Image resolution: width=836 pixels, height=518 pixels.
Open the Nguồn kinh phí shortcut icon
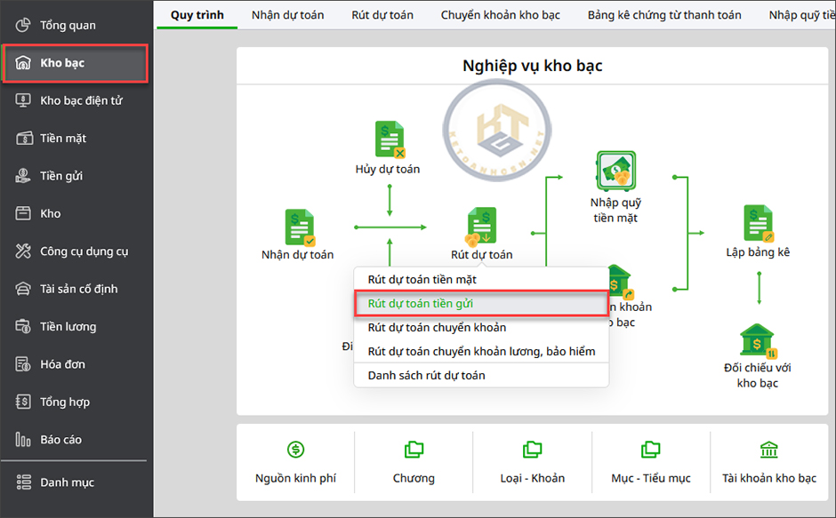(295, 450)
